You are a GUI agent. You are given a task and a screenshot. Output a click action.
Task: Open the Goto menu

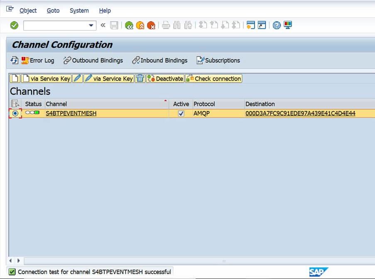53,10
